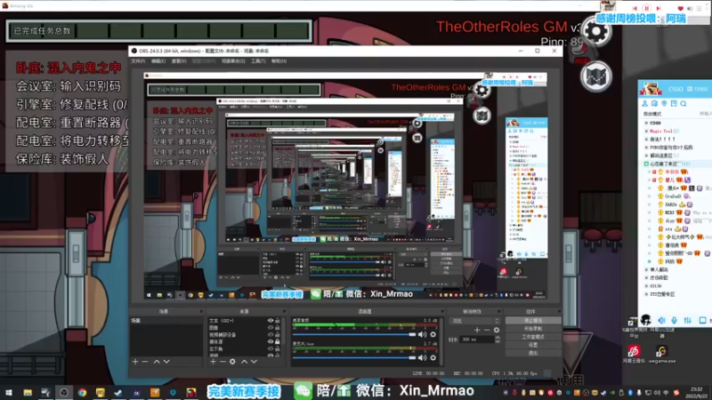Open 麦克风/Aux audio settings gear

[x=433, y=357]
